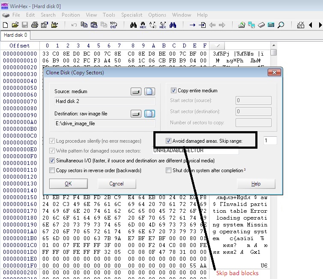Choose source medium via disk button

click(x=135, y=91)
